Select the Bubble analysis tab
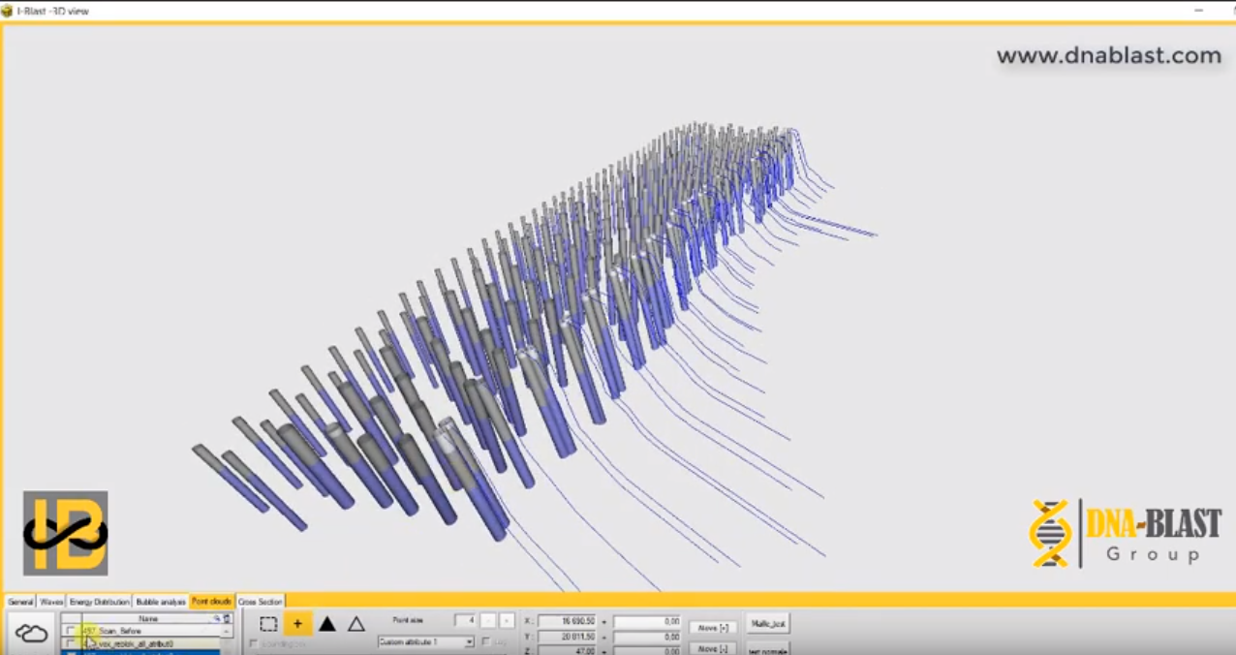 pos(161,602)
